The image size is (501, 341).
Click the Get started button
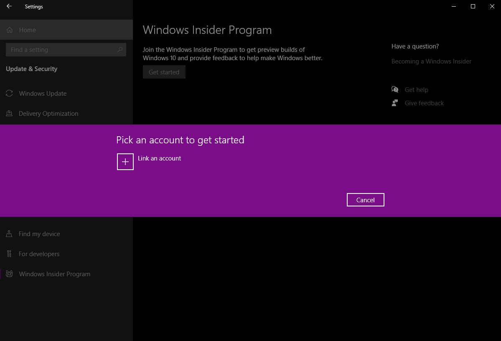click(164, 72)
